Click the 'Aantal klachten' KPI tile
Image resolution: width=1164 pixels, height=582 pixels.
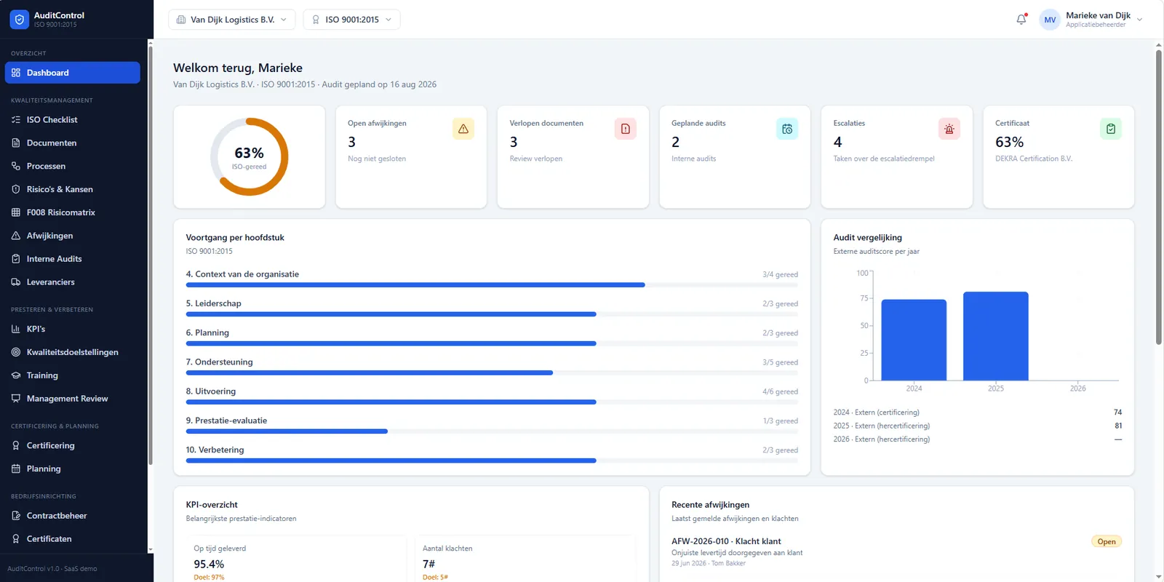point(525,559)
